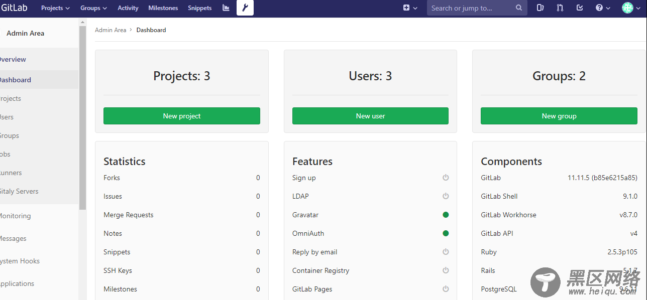Click the Milestones statistics row label

coord(120,289)
